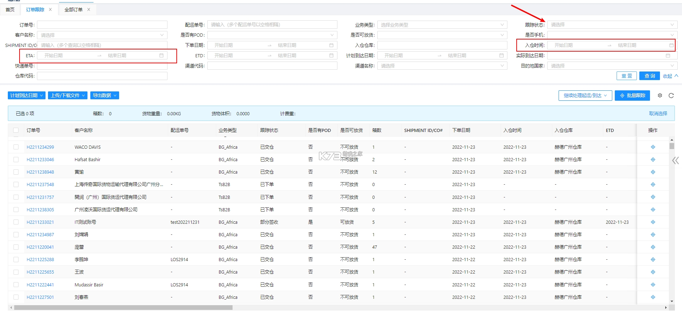This screenshot has height=312, width=682.
Task: Close the 全部订单 tab
Action: tap(89, 10)
